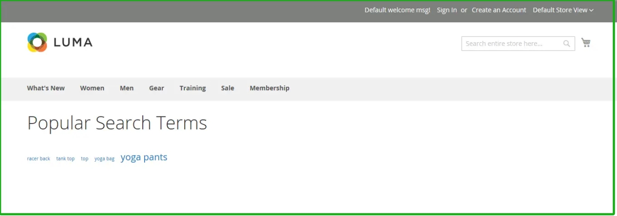Open the yoga bag search term
Screen dimensions: 617x216
click(105, 159)
